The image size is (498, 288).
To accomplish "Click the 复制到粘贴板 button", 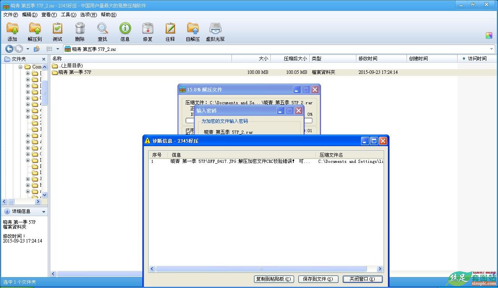I will click(x=274, y=279).
